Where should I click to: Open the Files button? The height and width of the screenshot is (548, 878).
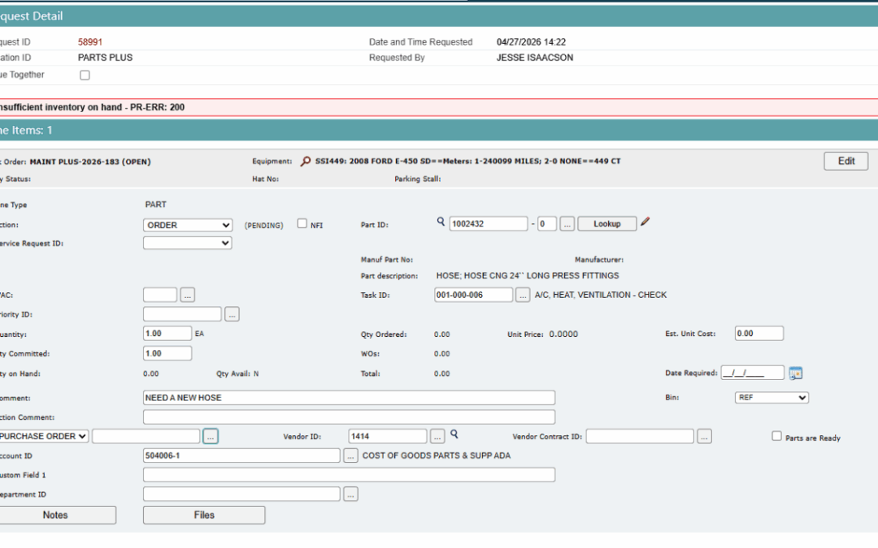pyautogui.click(x=204, y=515)
